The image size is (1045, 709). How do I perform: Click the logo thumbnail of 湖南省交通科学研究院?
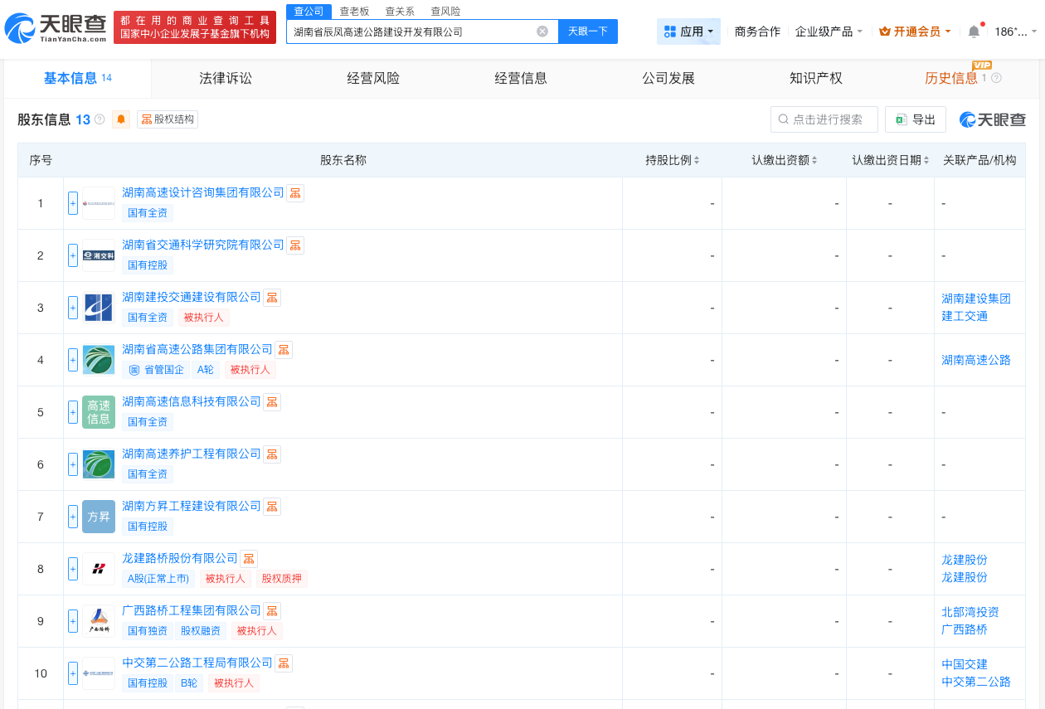99,255
